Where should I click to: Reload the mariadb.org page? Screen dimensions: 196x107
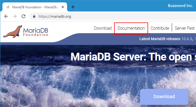[23, 16]
